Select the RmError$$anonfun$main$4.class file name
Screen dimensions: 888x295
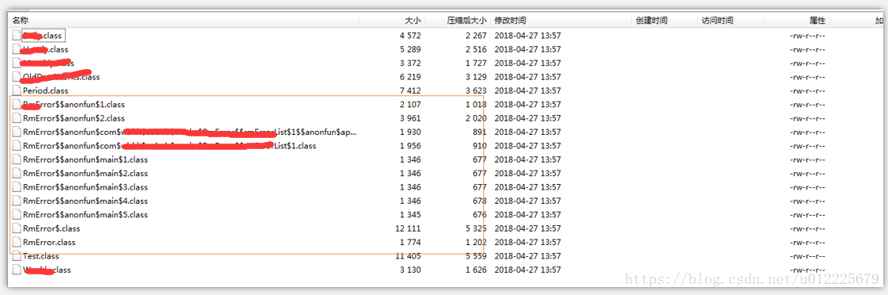[x=85, y=201]
